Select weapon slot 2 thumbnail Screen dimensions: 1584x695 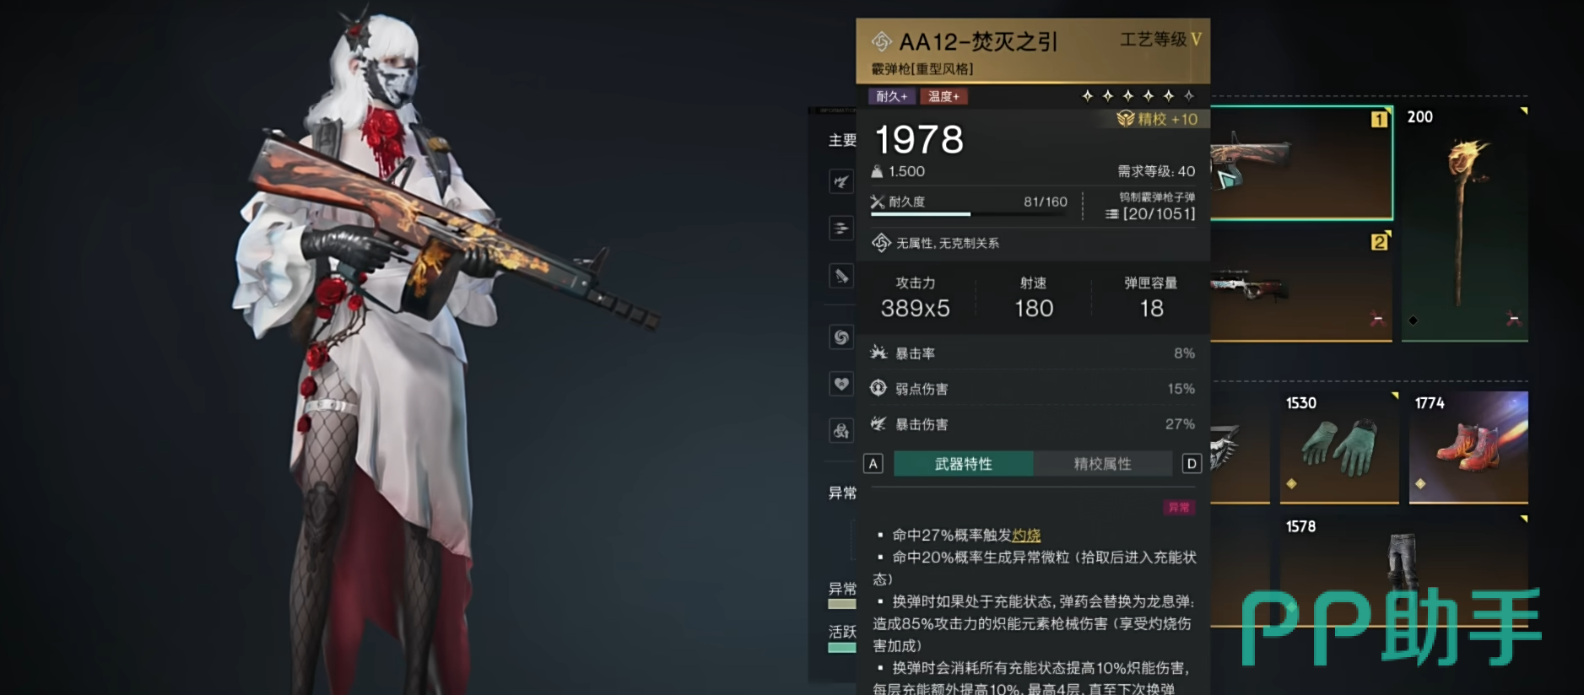click(1301, 285)
